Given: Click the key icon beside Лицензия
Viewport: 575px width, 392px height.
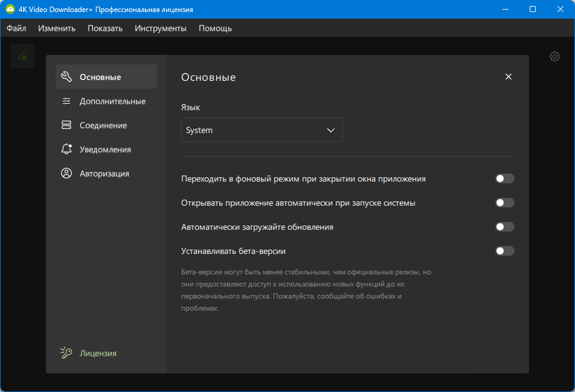Looking at the screenshot, I should 66,353.
